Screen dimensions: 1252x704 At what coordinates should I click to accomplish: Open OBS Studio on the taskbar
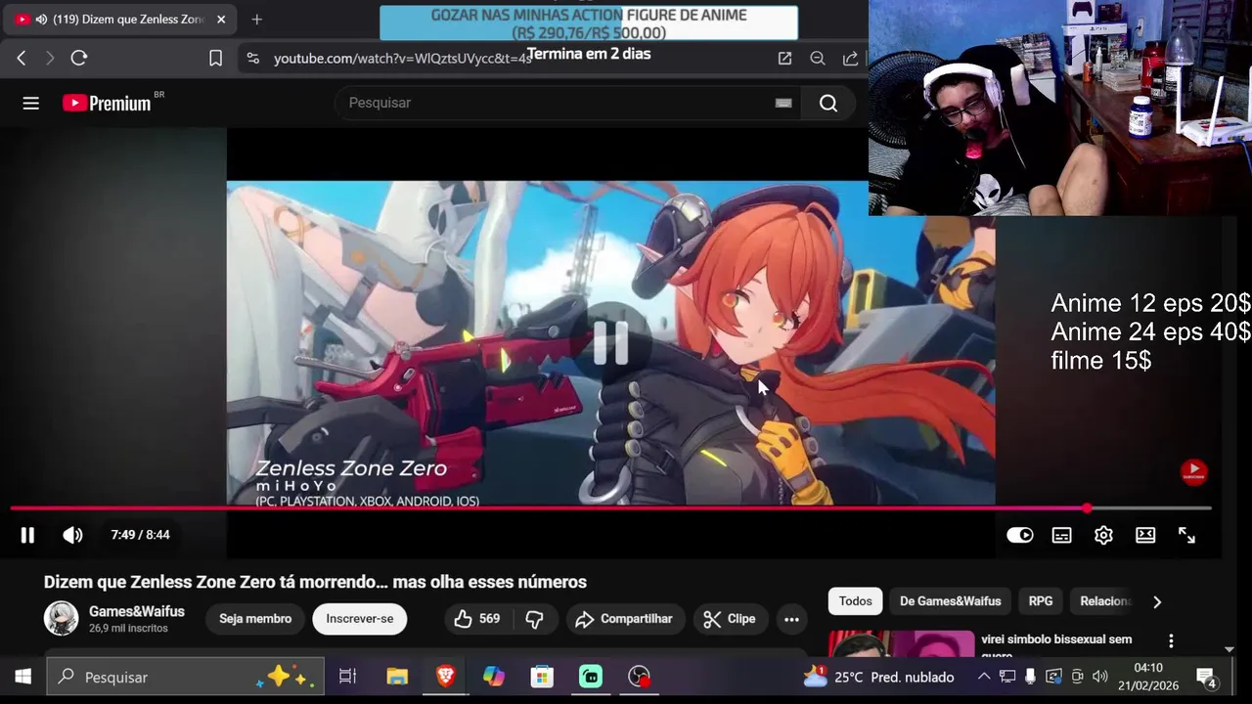639,677
